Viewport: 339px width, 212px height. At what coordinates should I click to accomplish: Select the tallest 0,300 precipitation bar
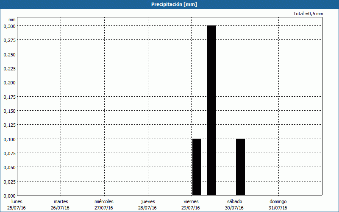(x=211, y=110)
